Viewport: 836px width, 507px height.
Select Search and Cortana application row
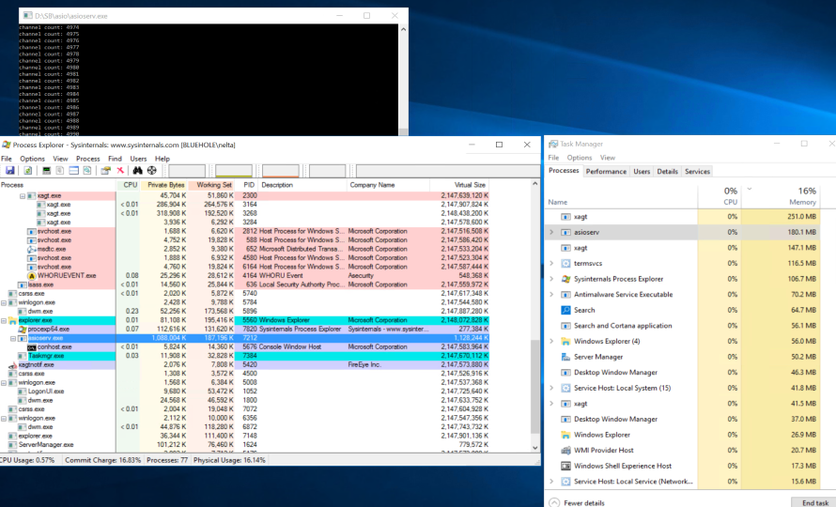684,326
